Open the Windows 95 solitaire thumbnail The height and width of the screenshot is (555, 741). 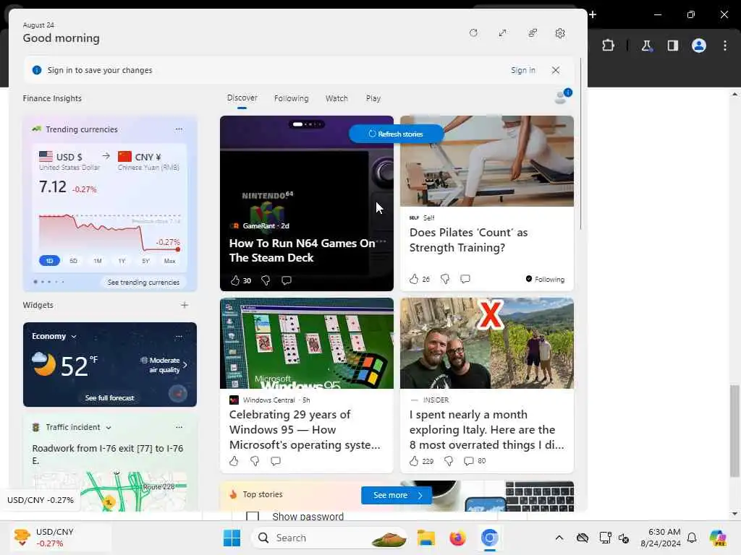point(307,343)
